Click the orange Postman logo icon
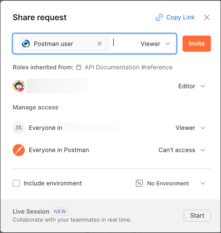Image resolution: width=221 pixels, height=233 pixels. coord(19,150)
